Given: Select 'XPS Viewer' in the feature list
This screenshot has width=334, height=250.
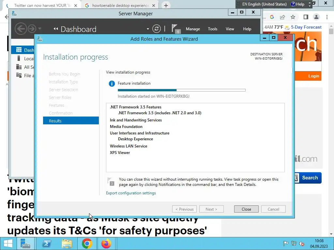Looking at the screenshot, I should [x=120, y=153].
